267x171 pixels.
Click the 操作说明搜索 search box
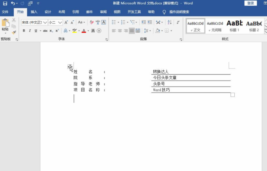[x=179, y=12]
